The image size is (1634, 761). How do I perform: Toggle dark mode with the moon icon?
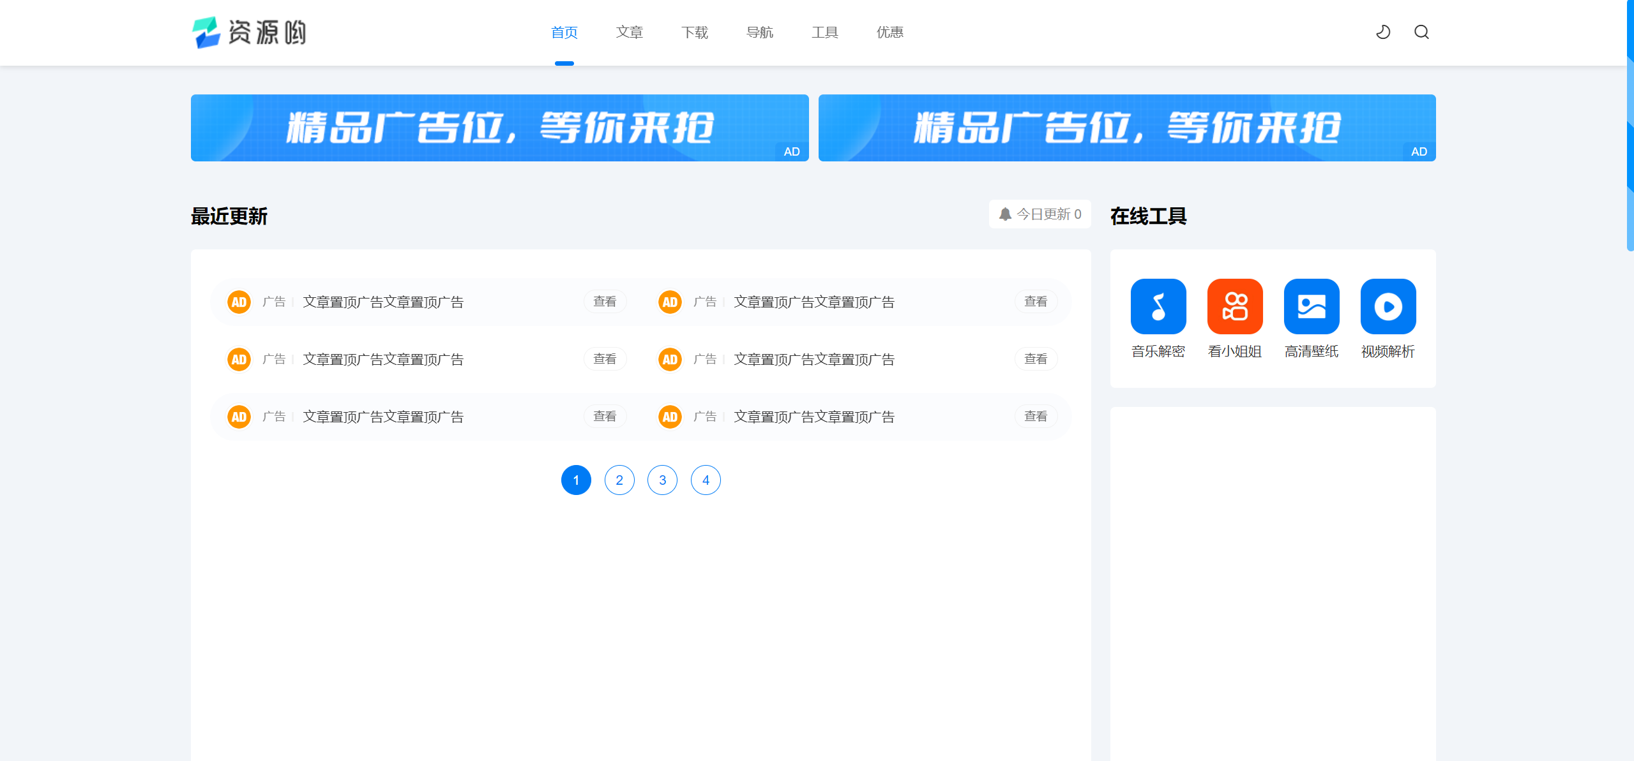[1383, 32]
